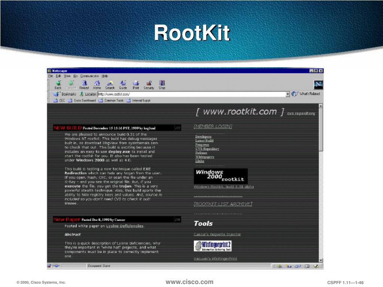Click the Netscape N logo icon
383x287 pixels.
coord(318,85)
